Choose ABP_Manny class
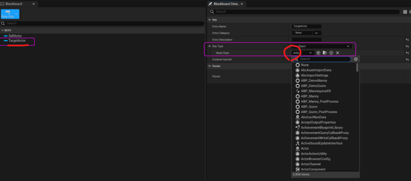Image resolution: width=411 pixels, height=181 pixels. click(x=310, y=96)
